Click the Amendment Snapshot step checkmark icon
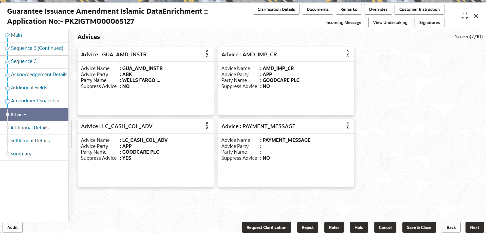486x233 pixels. [8, 101]
